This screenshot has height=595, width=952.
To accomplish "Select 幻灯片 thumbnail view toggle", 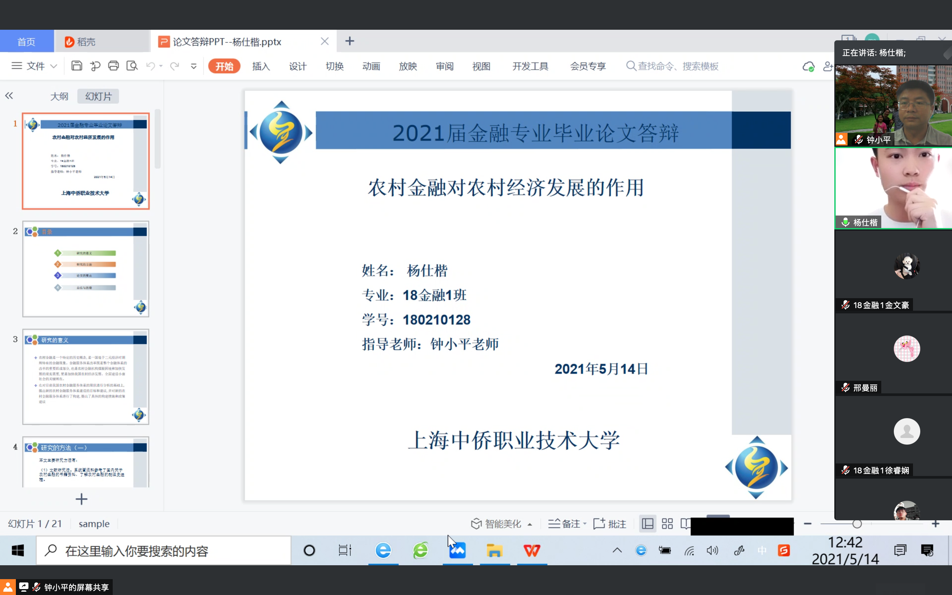I will click(99, 97).
